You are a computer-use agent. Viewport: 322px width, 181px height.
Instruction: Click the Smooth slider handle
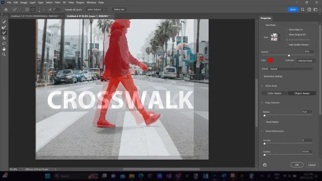265,143
